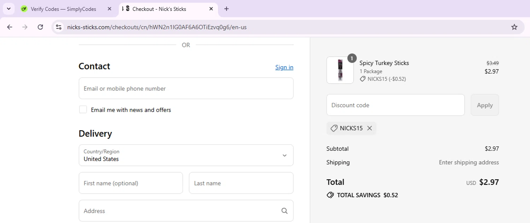Click the Contact heading
The width and height of the screenshot is (530, 223).
[94, 66]
